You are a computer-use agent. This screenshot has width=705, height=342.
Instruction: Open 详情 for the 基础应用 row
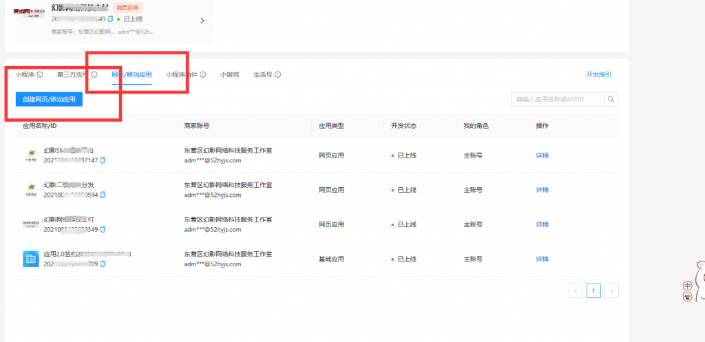pyautogui.click(x=542, y=259)
